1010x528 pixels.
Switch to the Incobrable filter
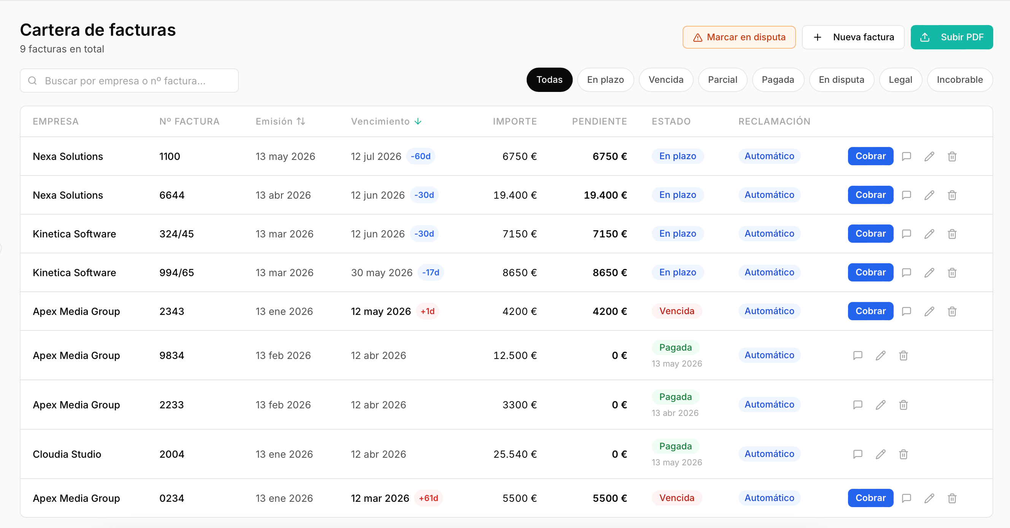point(959,80)
